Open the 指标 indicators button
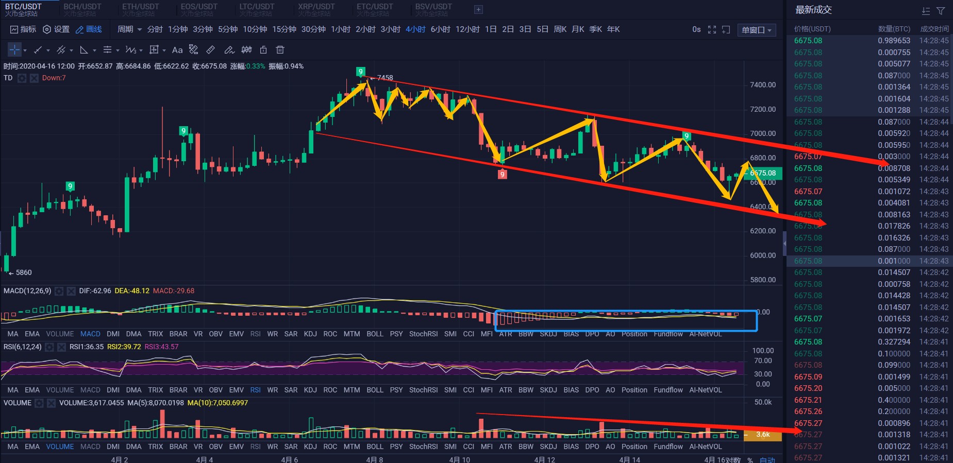 [x=23, y=29]
